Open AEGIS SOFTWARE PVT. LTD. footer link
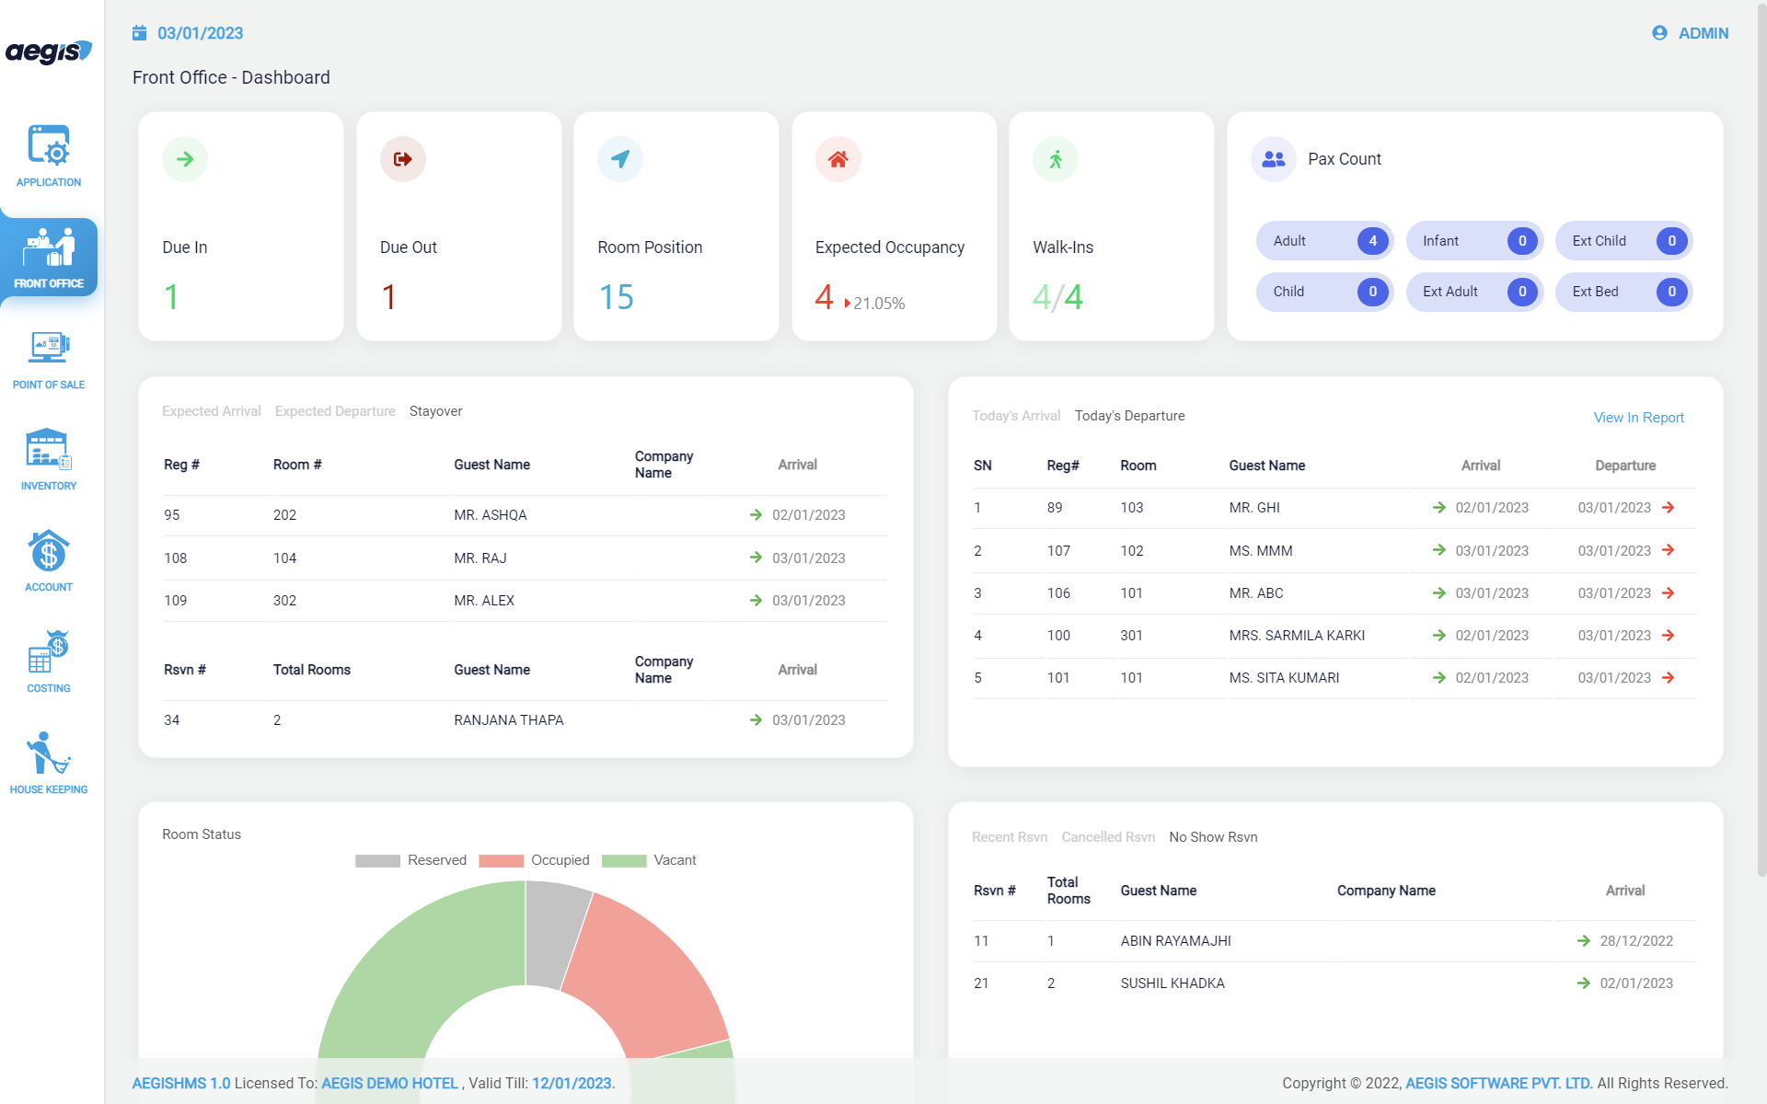1767x1104 pixels. (x=1498, y=1084)
